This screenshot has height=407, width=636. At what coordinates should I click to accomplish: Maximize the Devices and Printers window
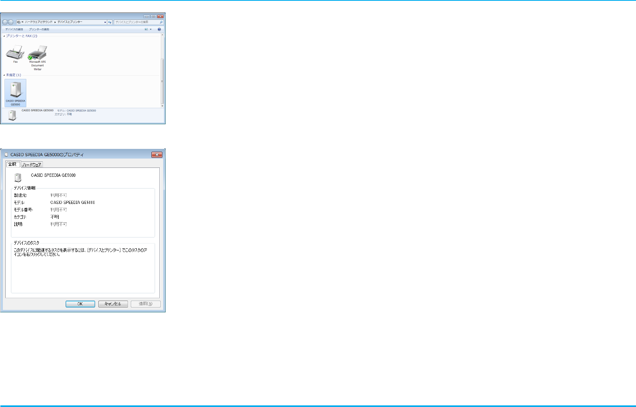pos(153,16)
